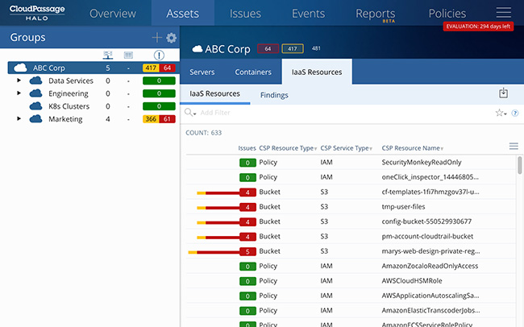Open the table column options menu icon
Screen dimensions: 524x327
coord(514,146)
